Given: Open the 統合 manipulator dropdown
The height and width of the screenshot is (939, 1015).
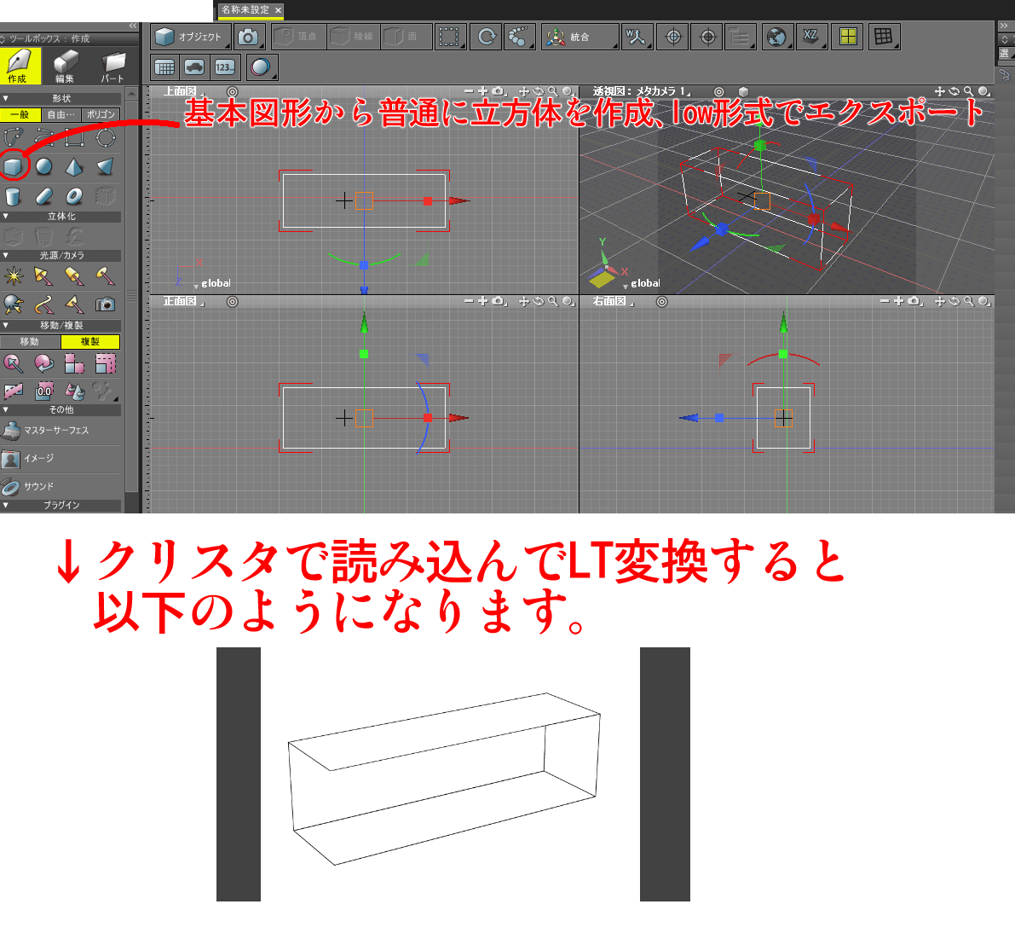Looking at the screenshot, I should coord(580,37).
